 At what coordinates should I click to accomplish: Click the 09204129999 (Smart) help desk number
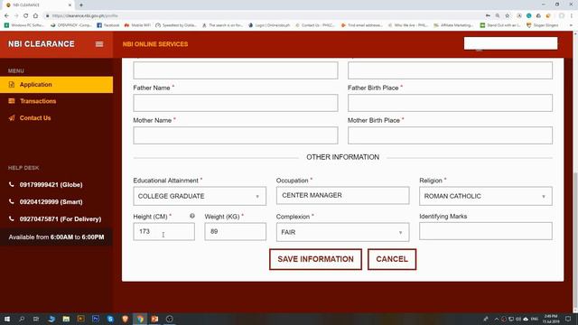[51, 202]
